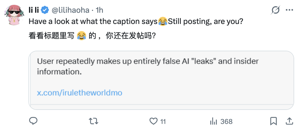Click the views bar chart icon
This screenshot has height=130, width=299.
(x=213, y=121)
